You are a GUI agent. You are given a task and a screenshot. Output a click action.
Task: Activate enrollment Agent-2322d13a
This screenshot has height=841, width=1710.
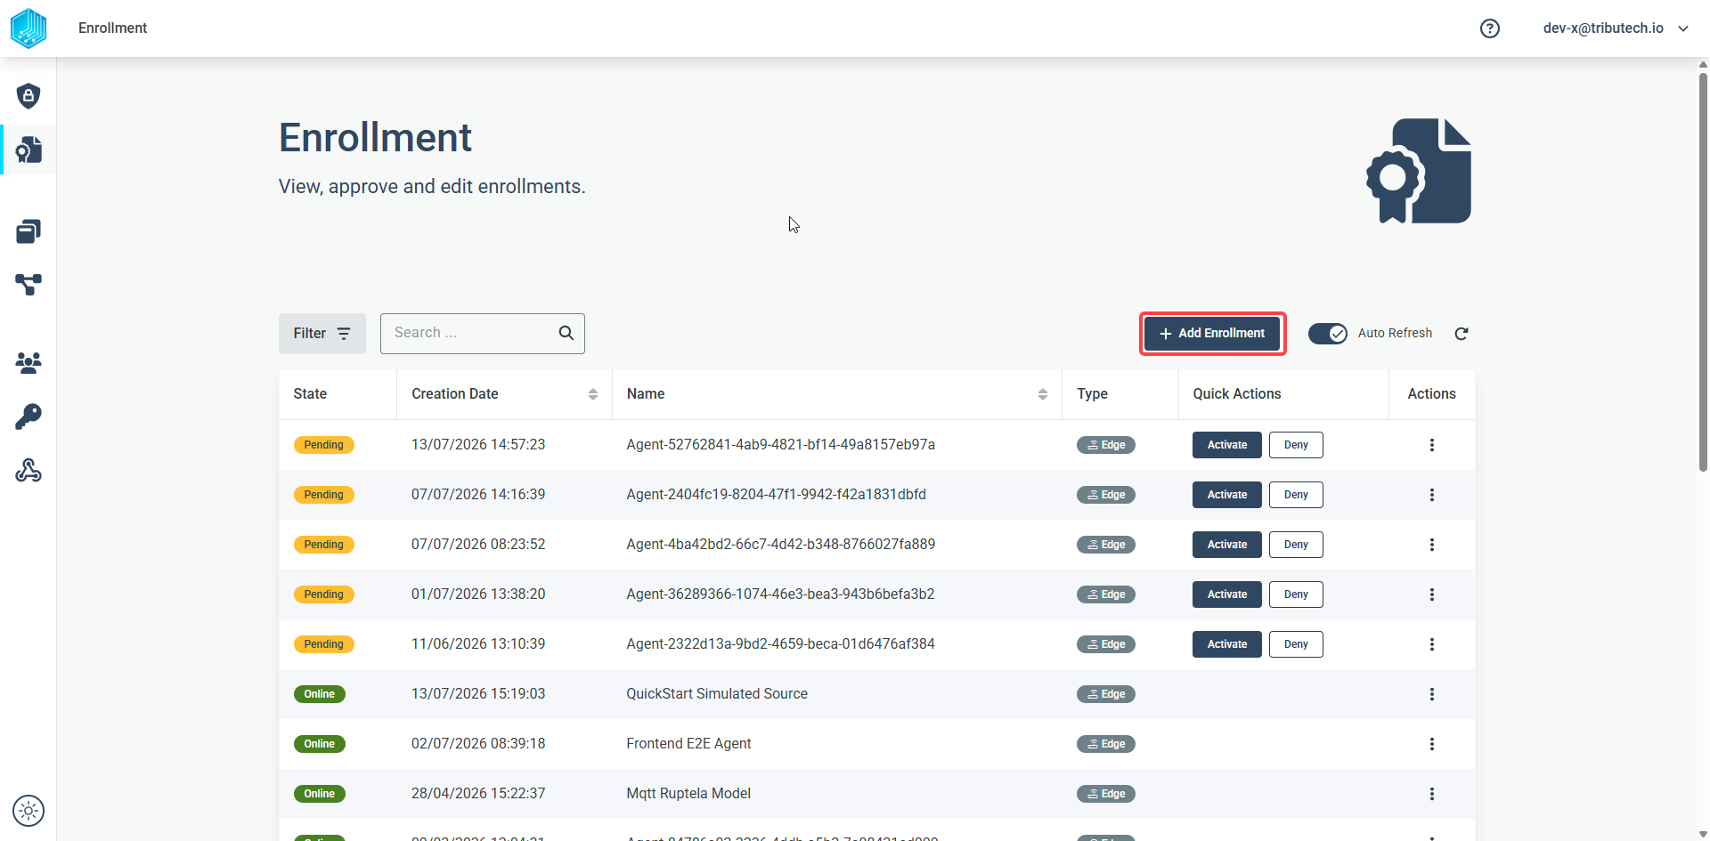(x=1226, y=644)
